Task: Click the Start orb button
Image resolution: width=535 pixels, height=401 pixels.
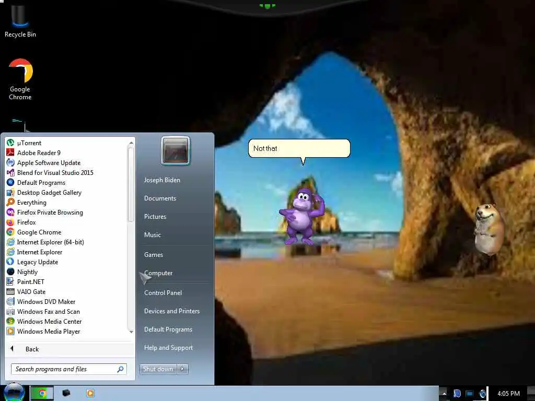Action: click(14, 393)
